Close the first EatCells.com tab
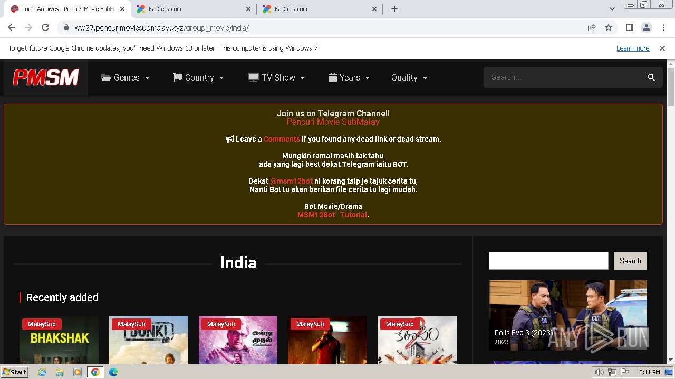 click(248, 9)
